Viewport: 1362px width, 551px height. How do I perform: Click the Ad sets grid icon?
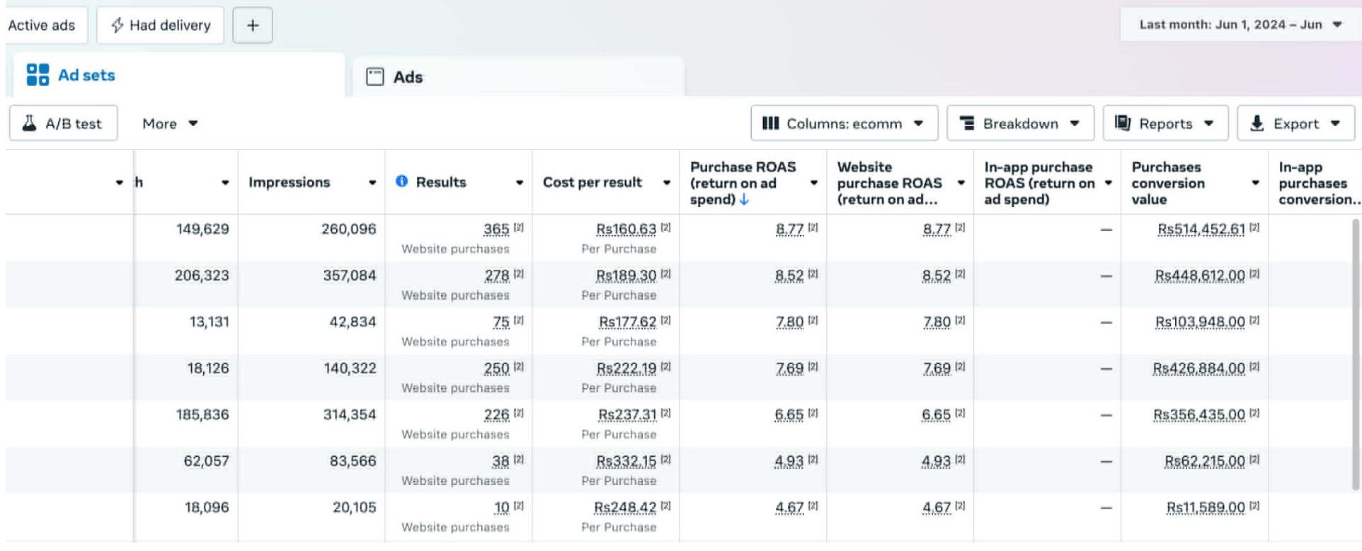(x=38, y=74)
